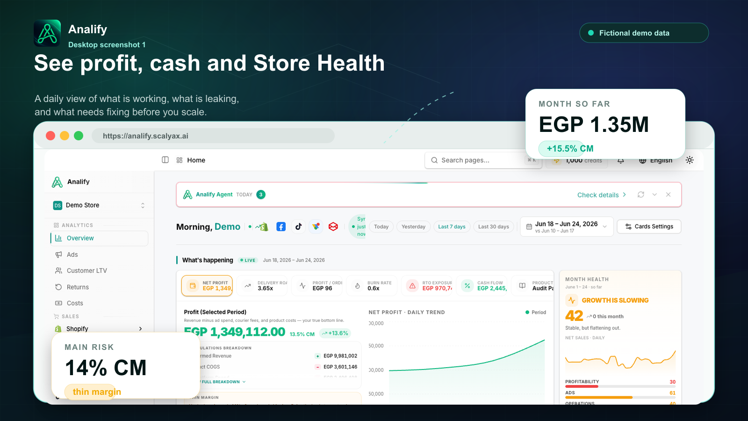This screenshot has width=748, height=421.
Task: Expand the Shopify sidebar section
Action: pyautogui.click(x=99, y=329)
